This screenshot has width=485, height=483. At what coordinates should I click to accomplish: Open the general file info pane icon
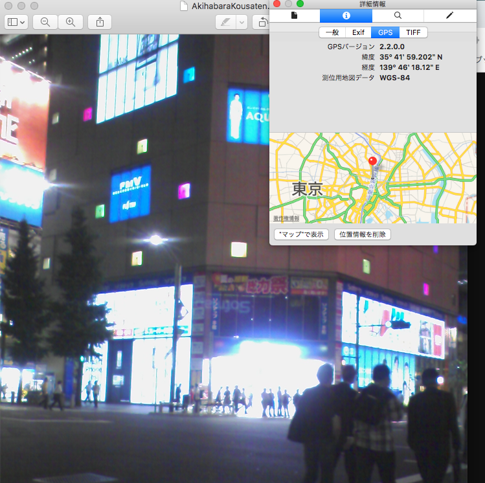pyautogui.click(x=295, y=16)
